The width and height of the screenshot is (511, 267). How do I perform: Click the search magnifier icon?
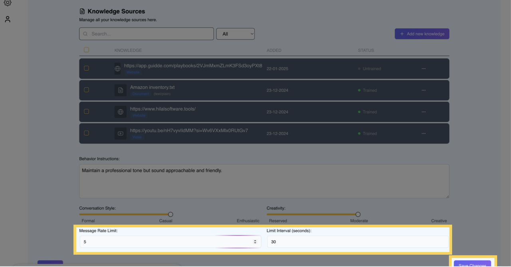point(85,34)
